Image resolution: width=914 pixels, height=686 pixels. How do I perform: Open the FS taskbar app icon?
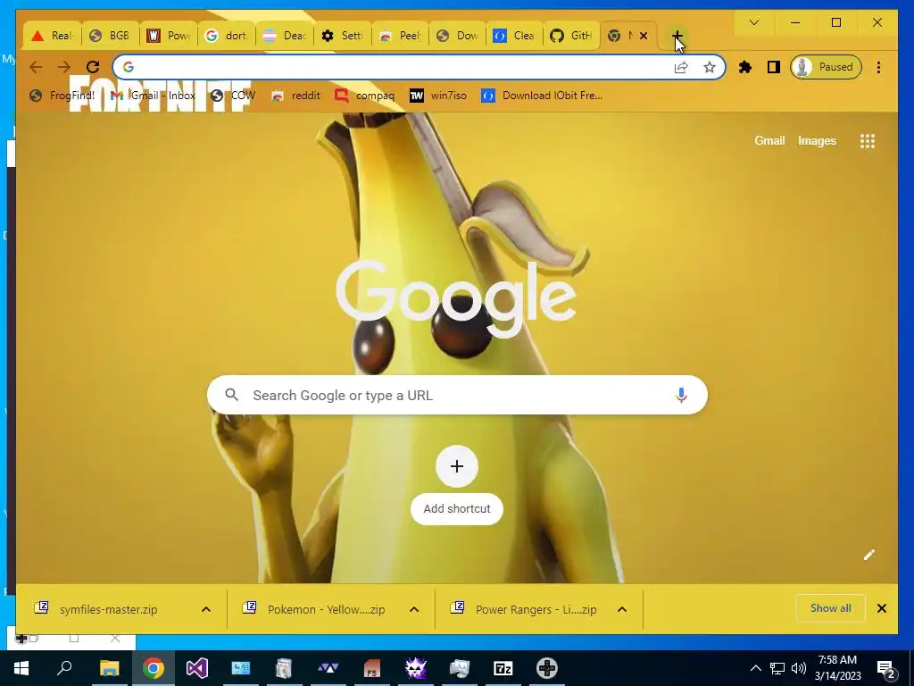372,668
